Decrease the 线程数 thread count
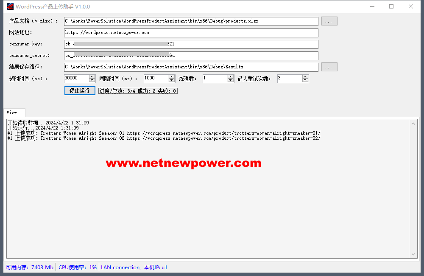424x276 pixels. 231,80
